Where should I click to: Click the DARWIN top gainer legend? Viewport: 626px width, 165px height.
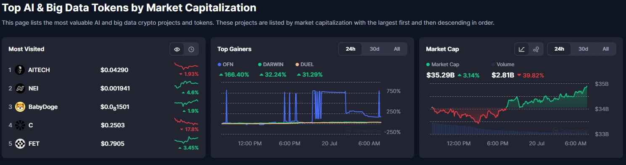tap(271, 64)
